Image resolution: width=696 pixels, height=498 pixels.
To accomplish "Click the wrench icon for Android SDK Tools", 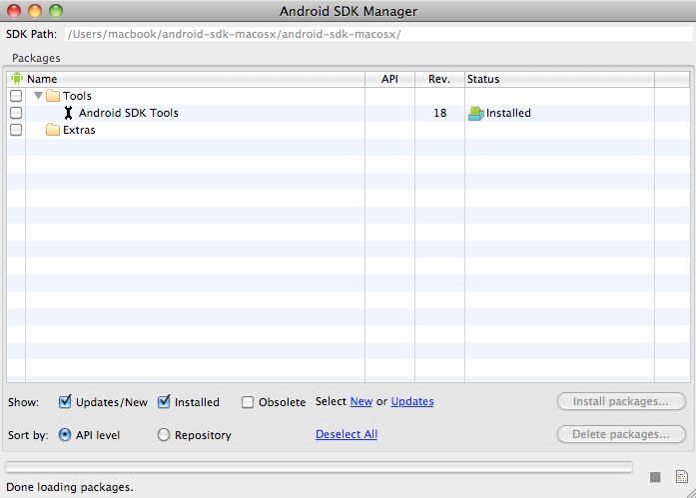I will tap(68, 113).
